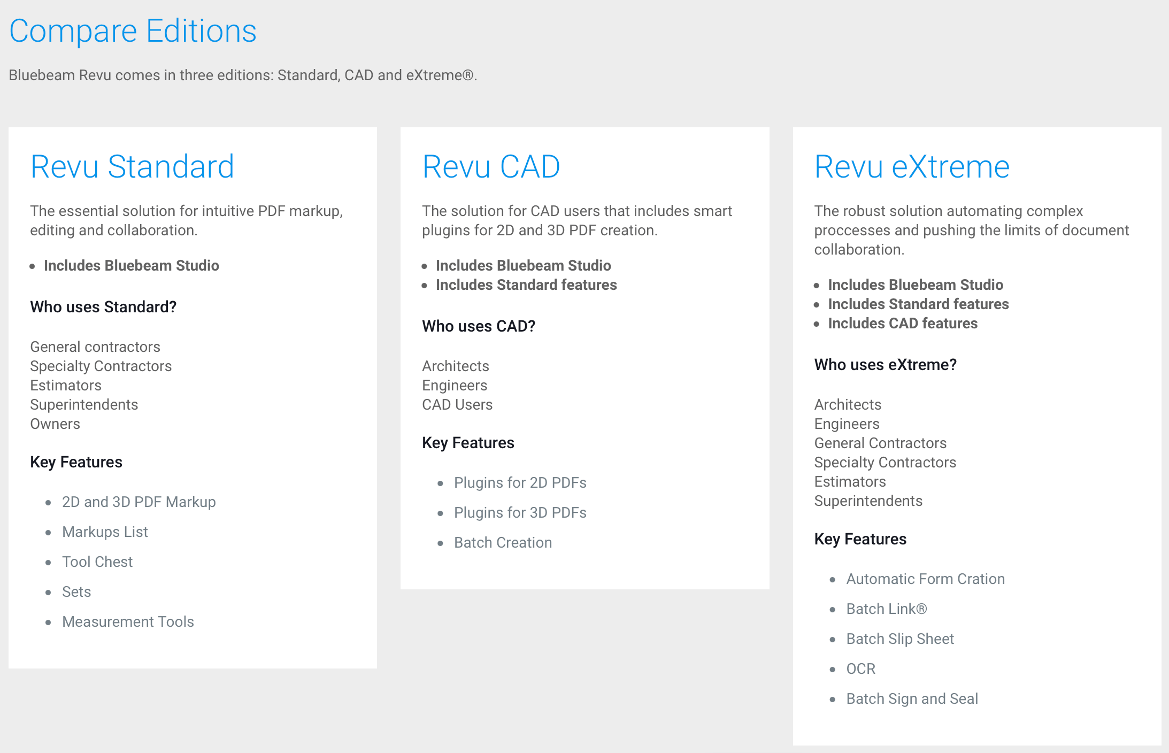Click the Includes CAD features item in Revu eXtreme

[x=902, y=323]
